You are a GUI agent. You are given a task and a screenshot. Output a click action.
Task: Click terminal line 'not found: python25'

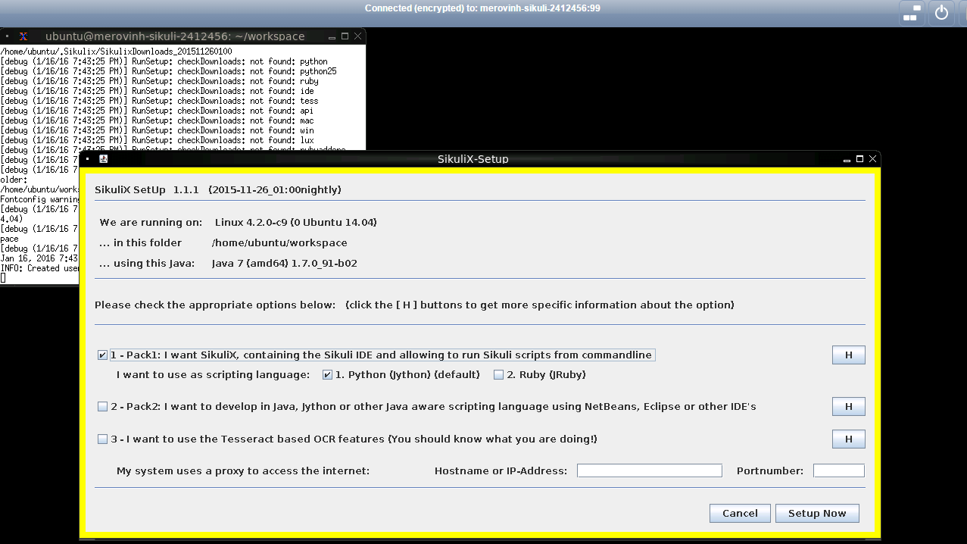point(168,71)
